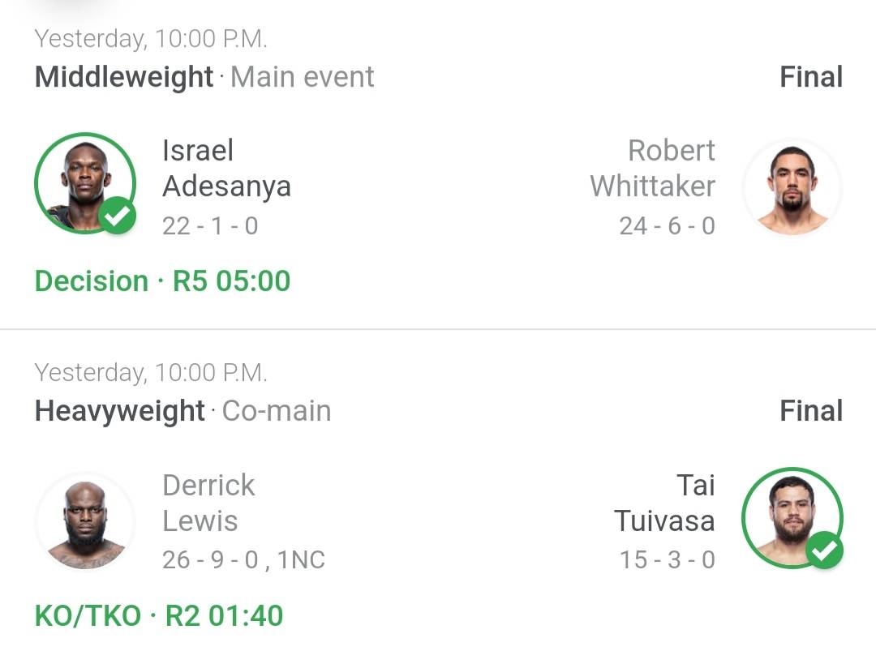Click the Decision R5 05:00 result

(162, 281)
